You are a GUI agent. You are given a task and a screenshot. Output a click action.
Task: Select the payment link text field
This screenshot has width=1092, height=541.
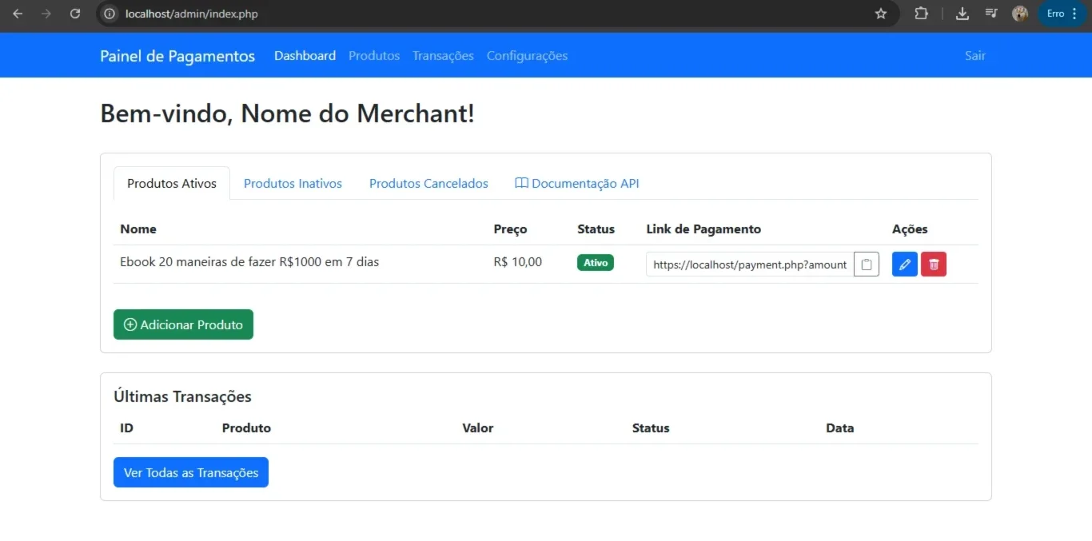pos(750,265)
